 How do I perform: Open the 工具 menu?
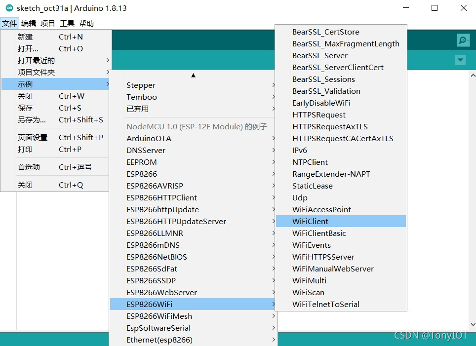[67, 23]
